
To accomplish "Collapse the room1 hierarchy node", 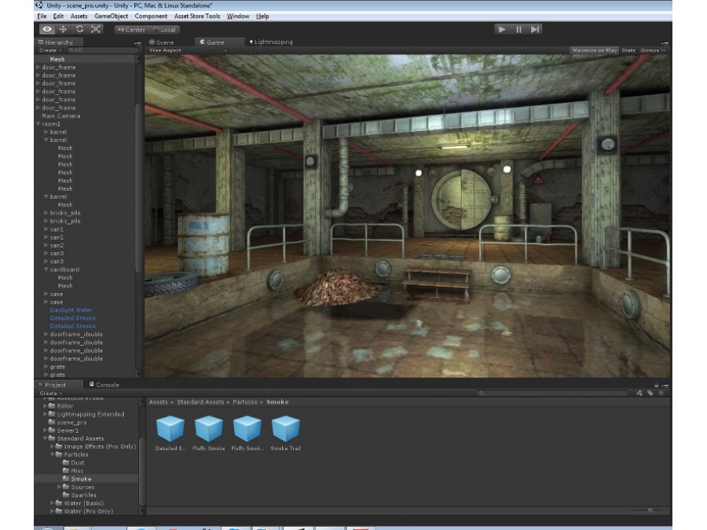I will 38,124.
